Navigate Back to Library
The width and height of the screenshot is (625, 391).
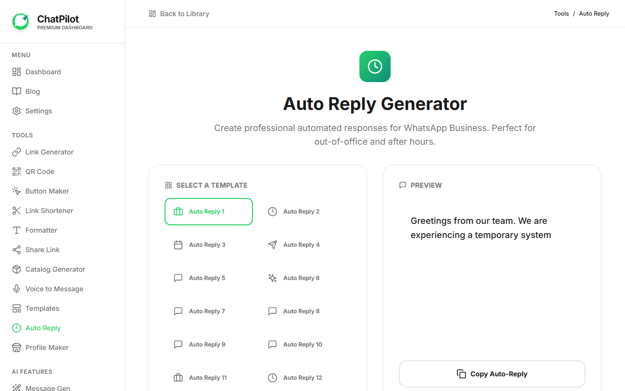point(179,14)
